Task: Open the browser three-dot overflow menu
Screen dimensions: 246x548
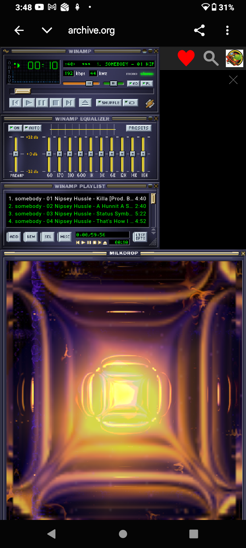Action: point(227,30)
